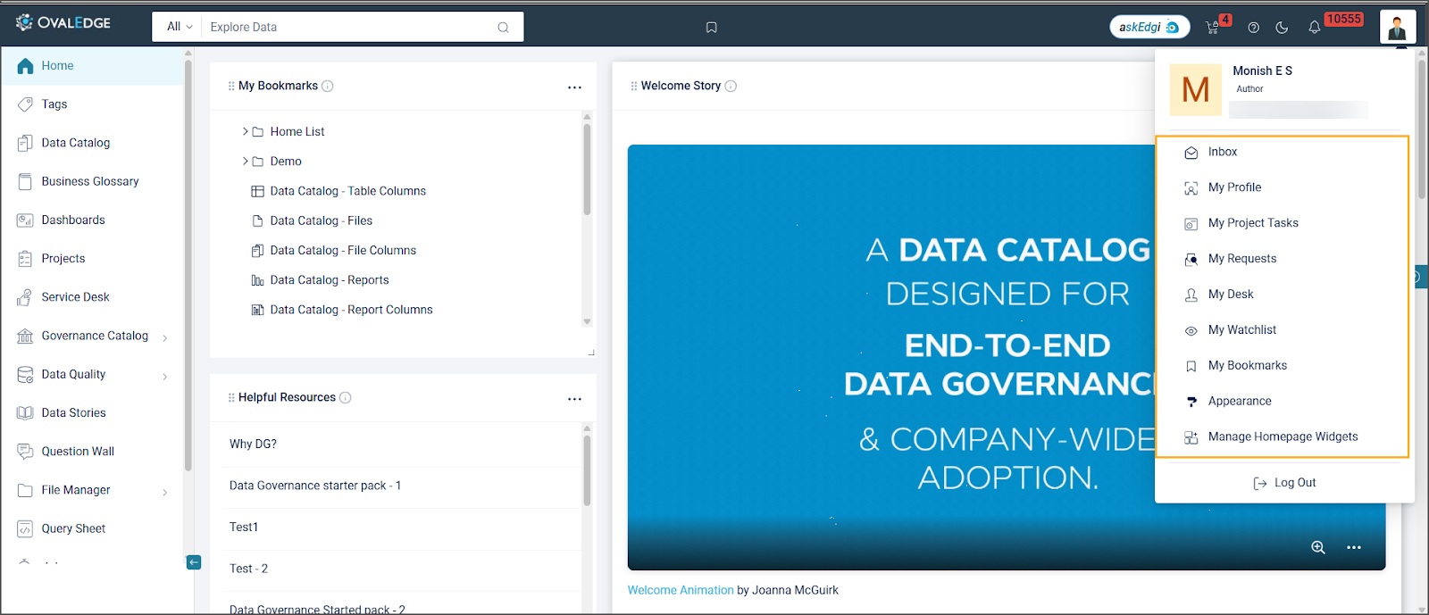Click the user avatar in top right
1429x615 pixels.
tap(1397, 27)
